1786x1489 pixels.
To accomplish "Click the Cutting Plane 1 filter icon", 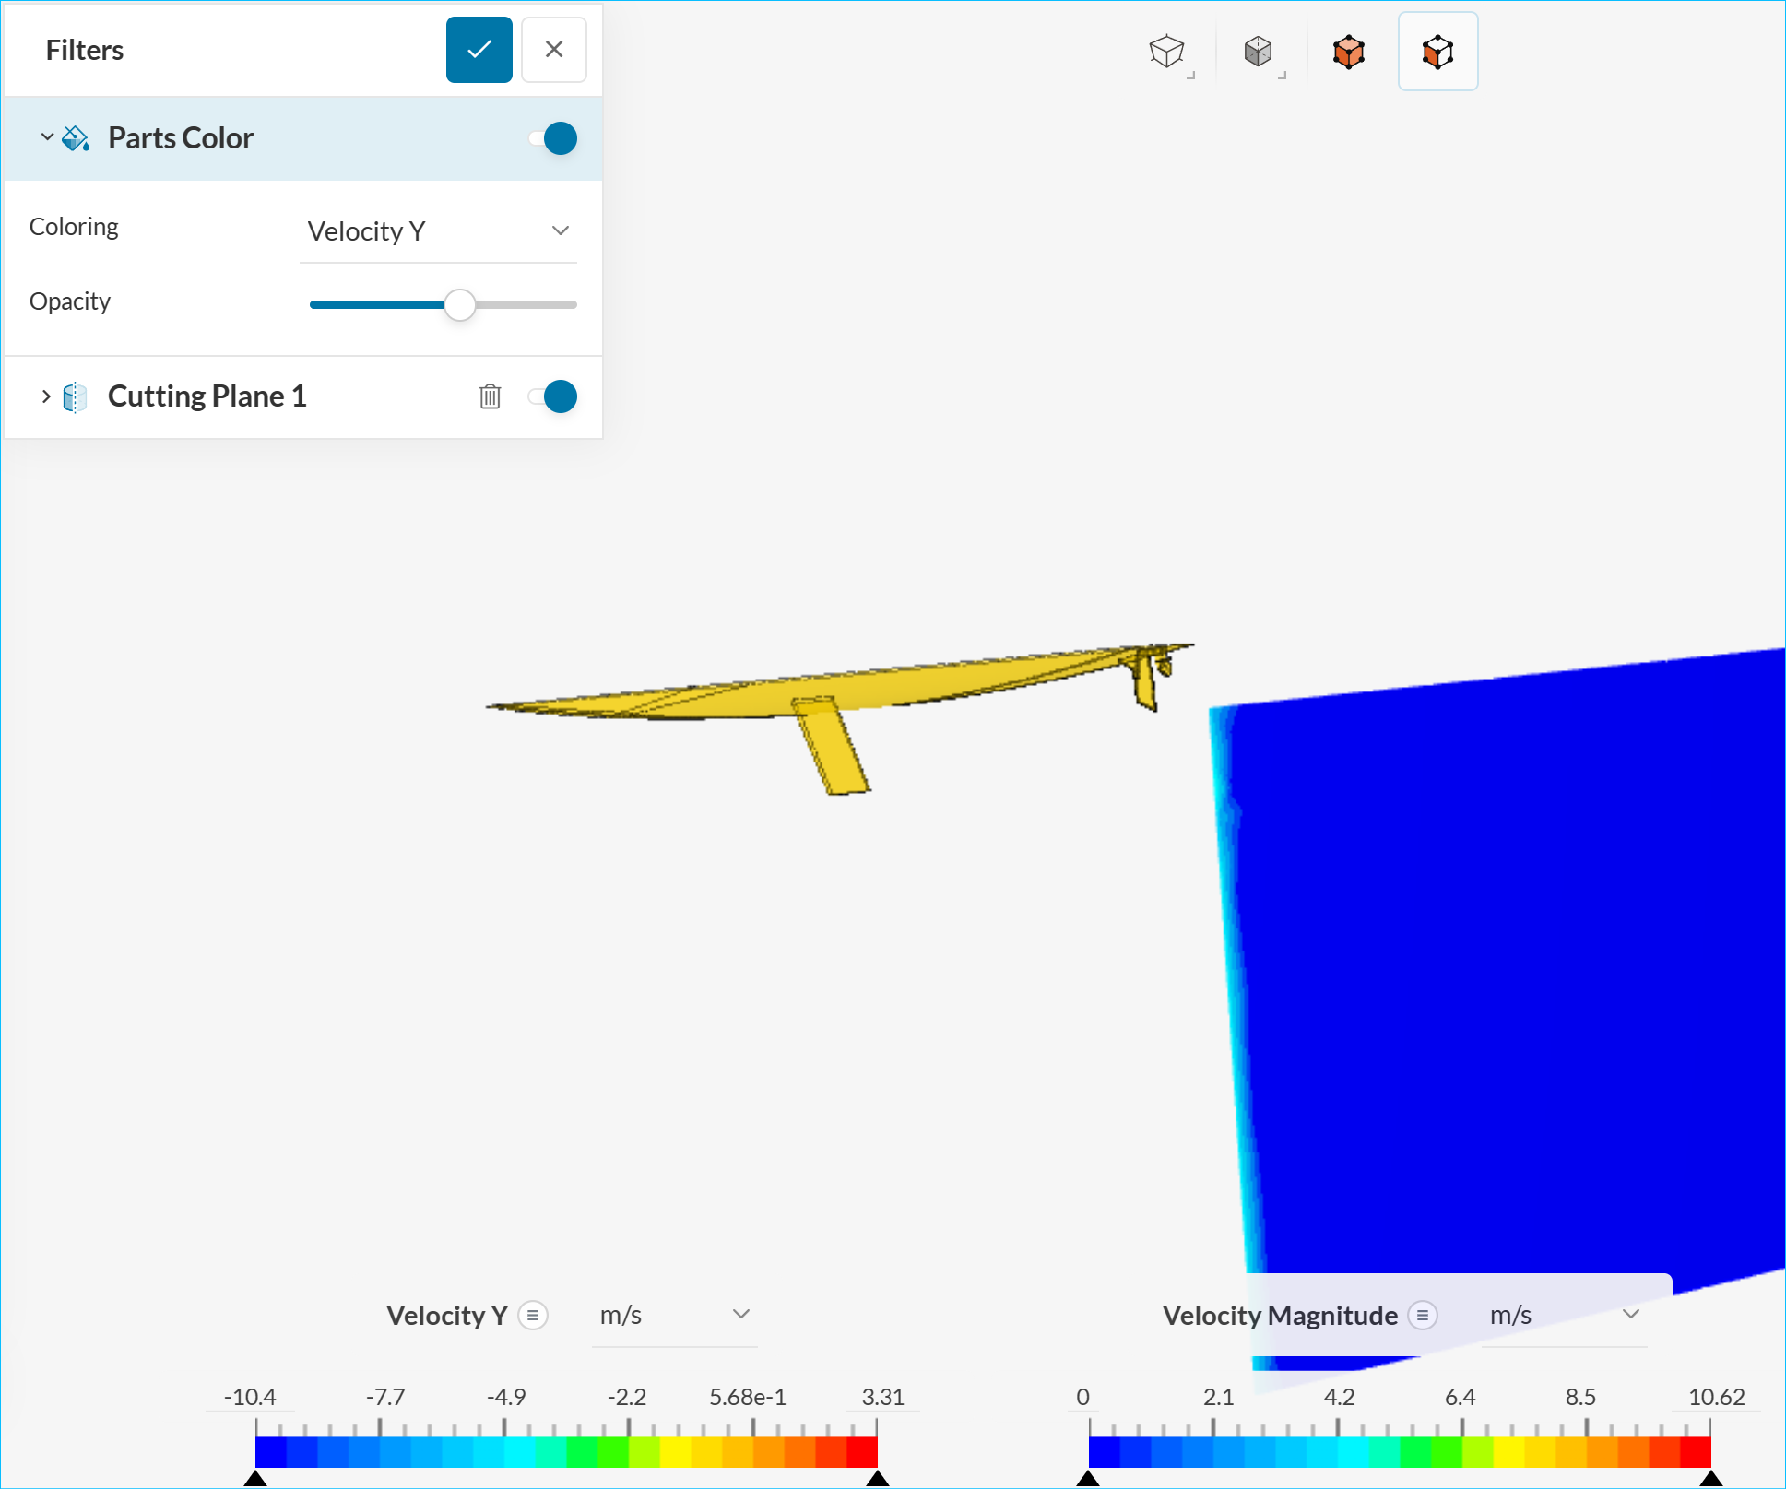I will point(75,397).
